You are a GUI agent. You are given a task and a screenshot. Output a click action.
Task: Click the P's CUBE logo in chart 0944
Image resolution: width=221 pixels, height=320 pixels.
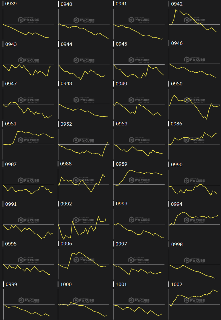(84, 60)
